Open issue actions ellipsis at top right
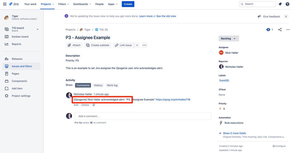Screen dimensions: 291x153 point(288,29)
